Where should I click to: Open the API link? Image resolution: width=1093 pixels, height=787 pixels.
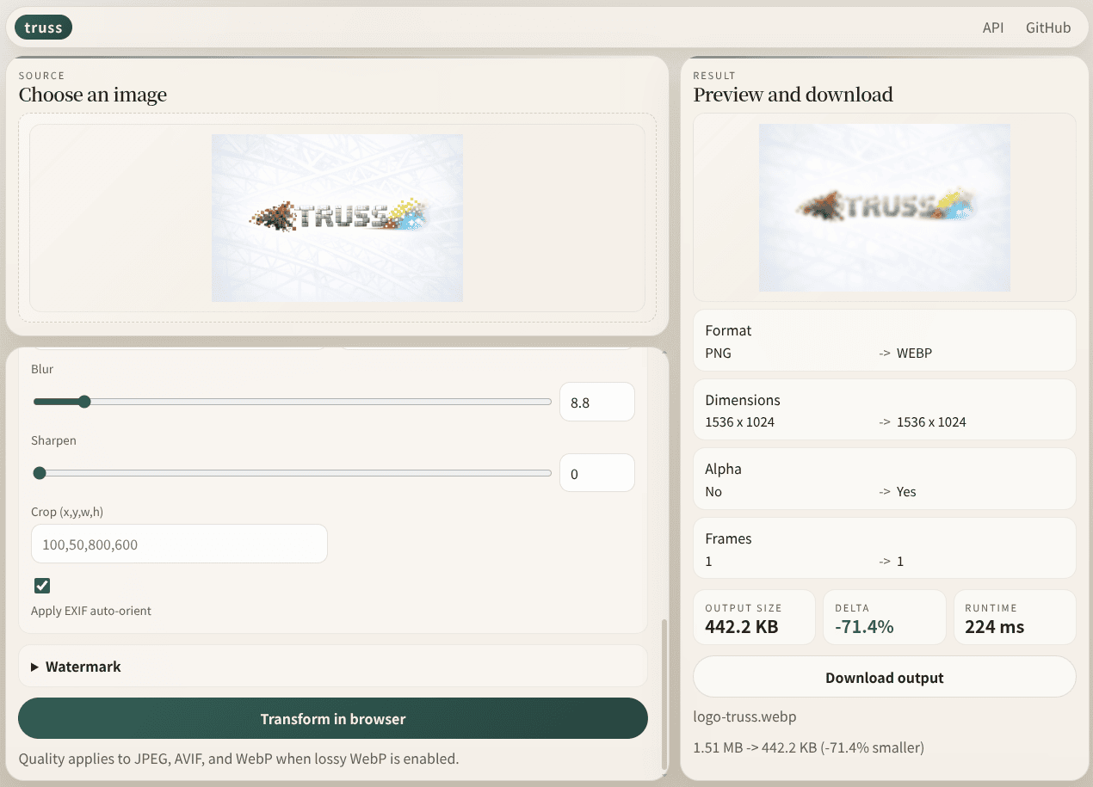993,28
